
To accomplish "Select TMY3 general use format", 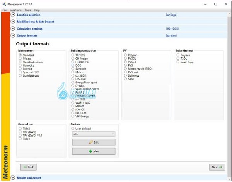I will click(20, 139).
